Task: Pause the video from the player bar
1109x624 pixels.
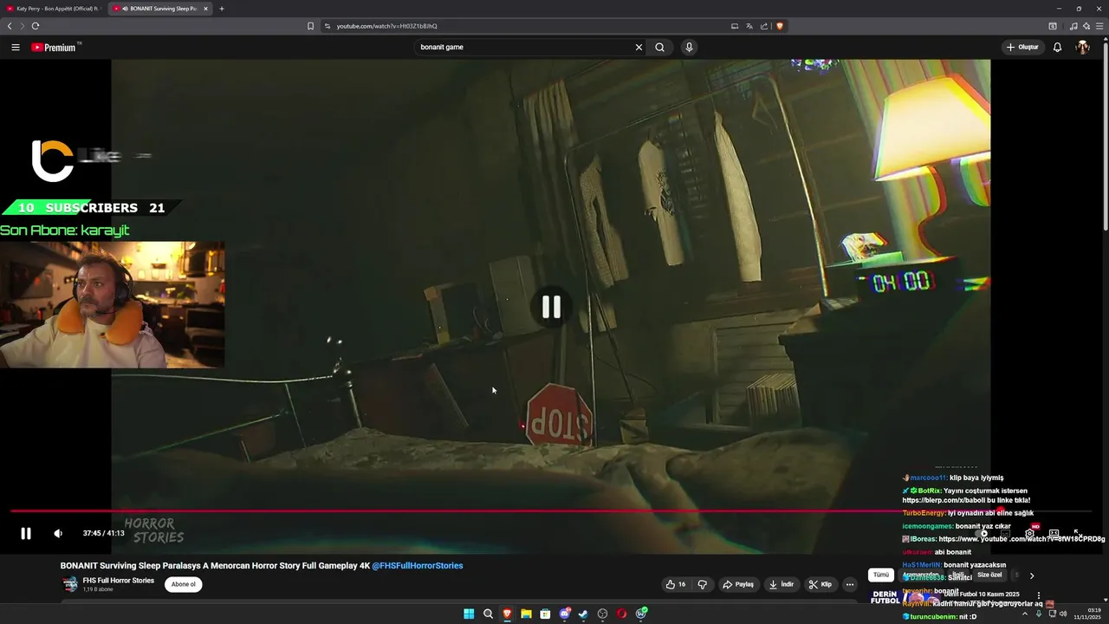Action: pyautogui.click(x=26, y=533)
